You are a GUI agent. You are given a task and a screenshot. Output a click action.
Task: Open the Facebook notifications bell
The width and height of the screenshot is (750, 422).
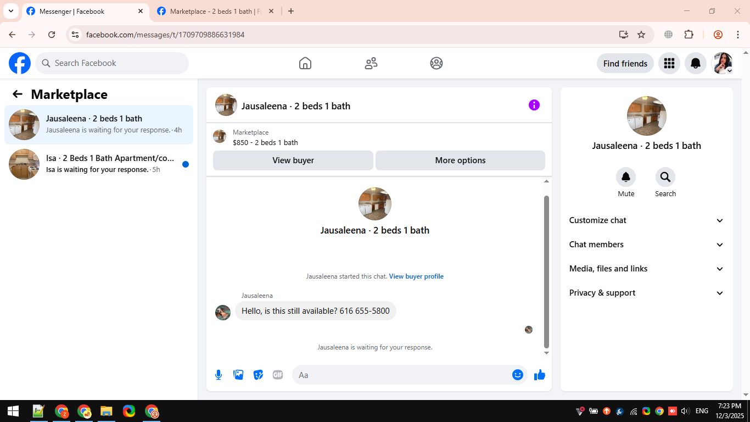pos(696,63)
